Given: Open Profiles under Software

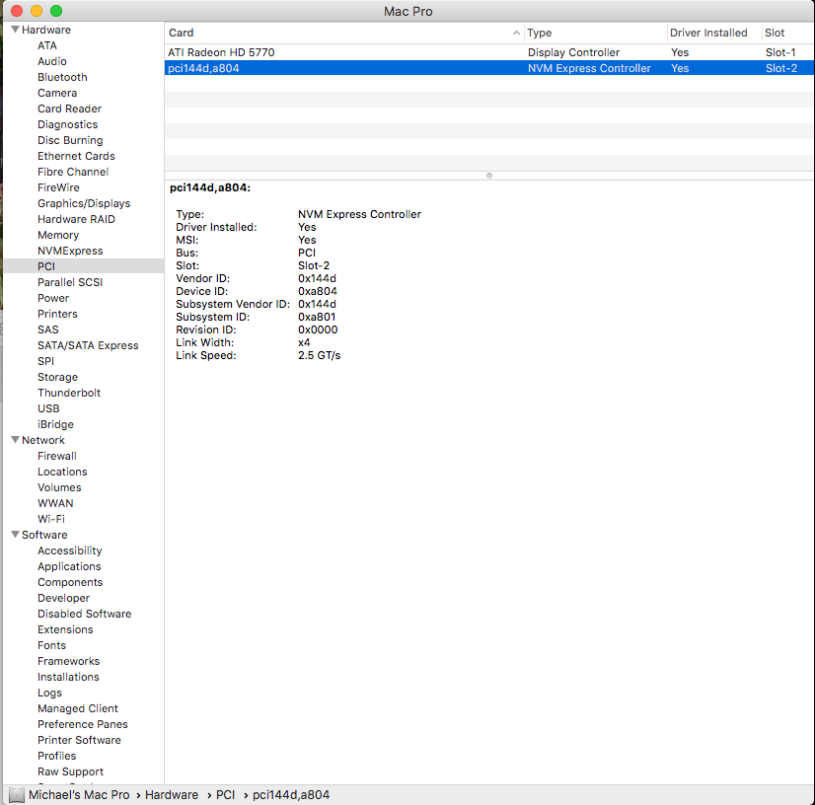Looking at the screenshot, I should [x=56, y=756].
